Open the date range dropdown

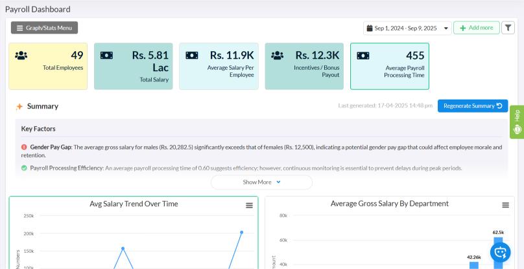tap(407, 28)
